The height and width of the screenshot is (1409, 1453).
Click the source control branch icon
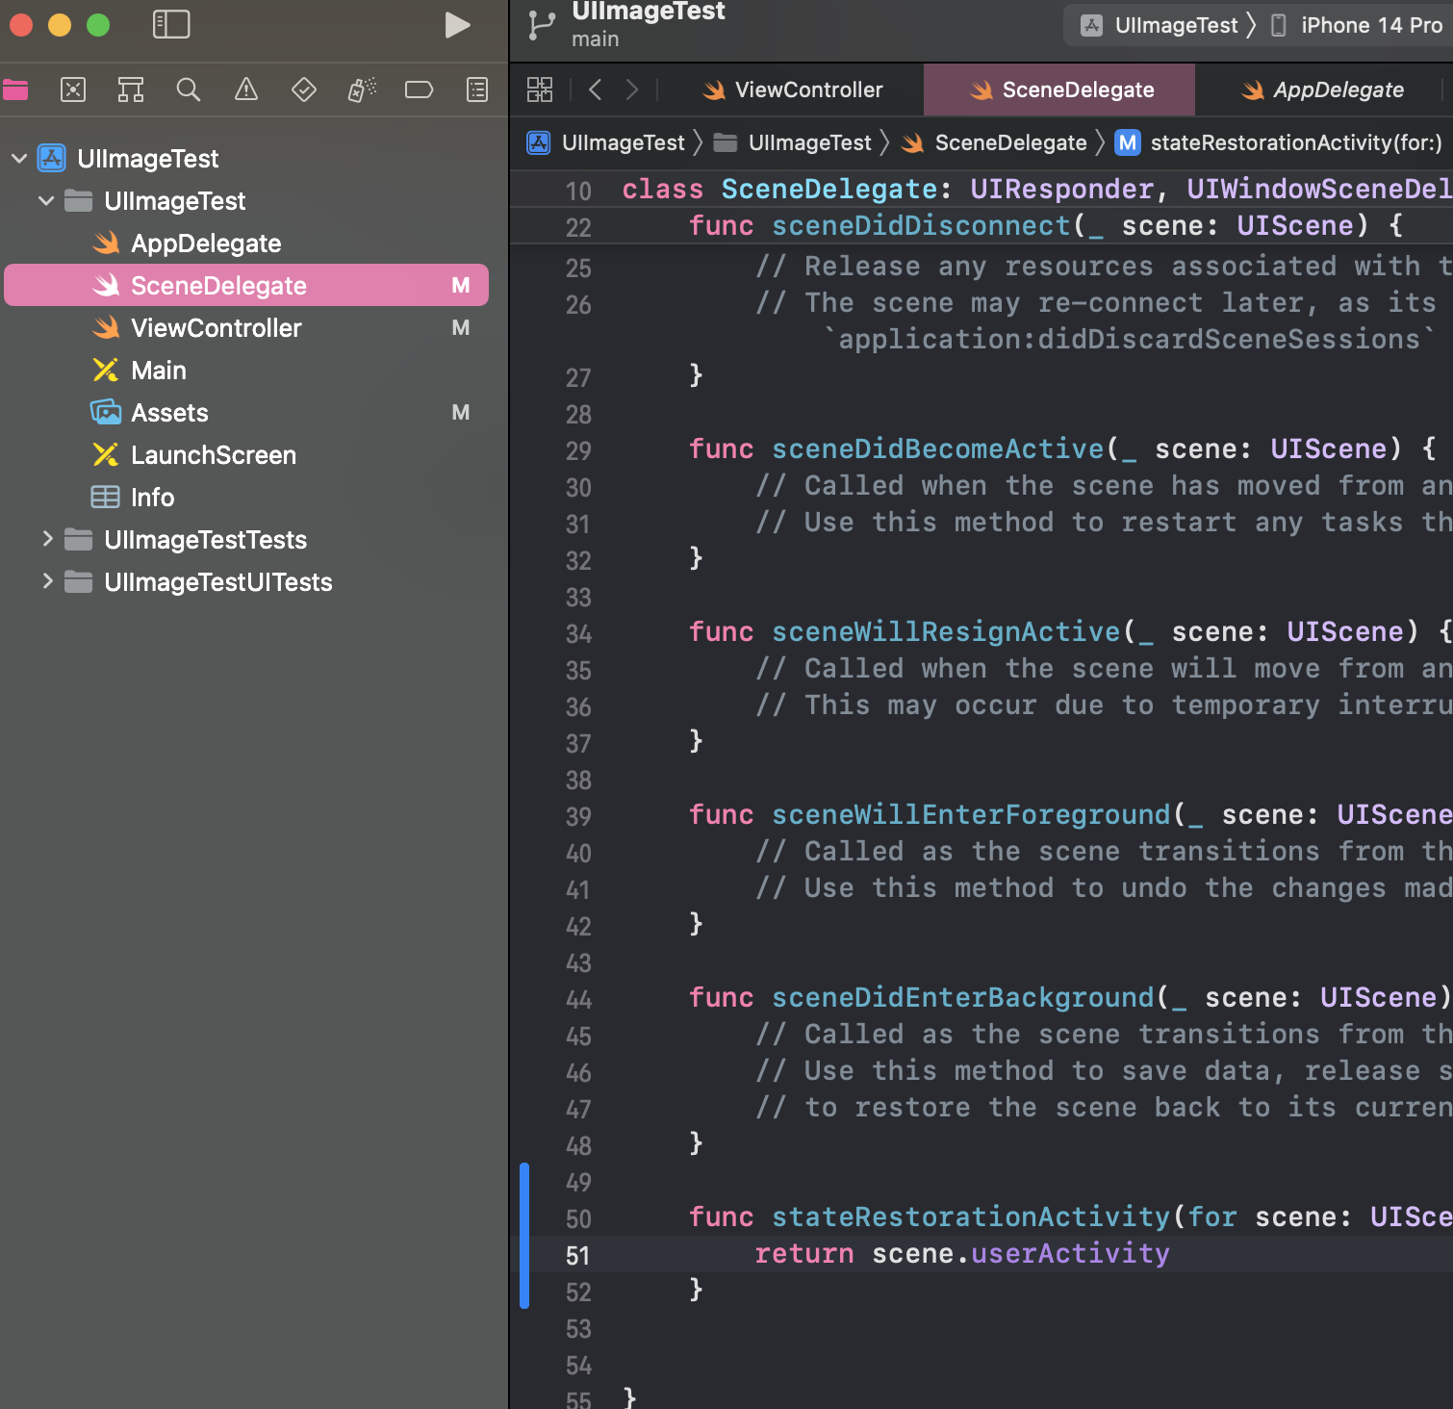tap(542, 25)
